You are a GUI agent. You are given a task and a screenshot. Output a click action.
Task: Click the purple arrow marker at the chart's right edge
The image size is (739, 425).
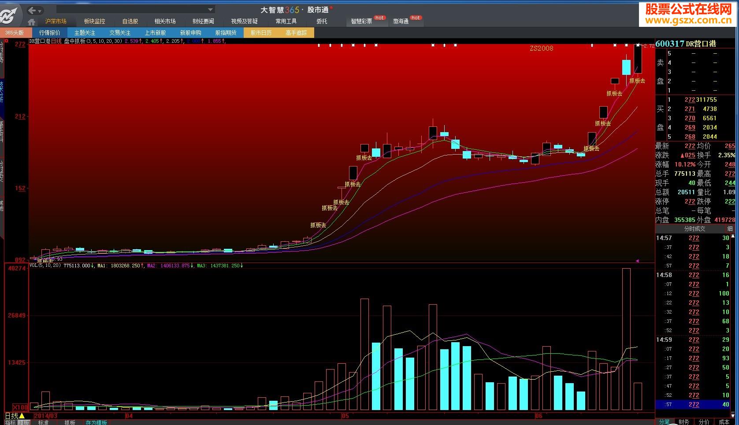click(x=637, y=261)
